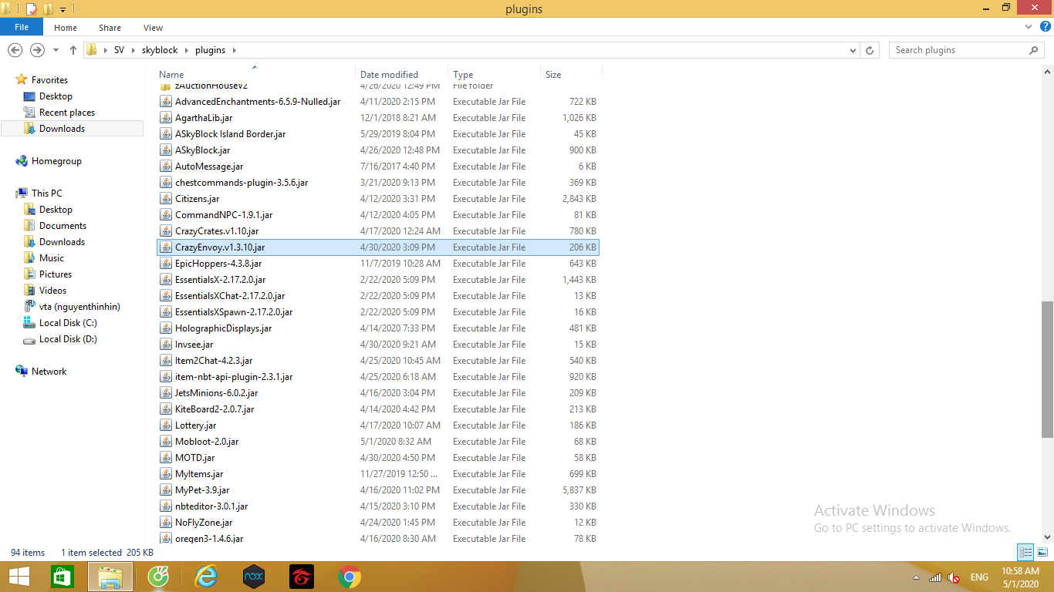Click the Lottery.jar file icon
This screenshot has width=1054, height=592.
[x=166, y=425]
